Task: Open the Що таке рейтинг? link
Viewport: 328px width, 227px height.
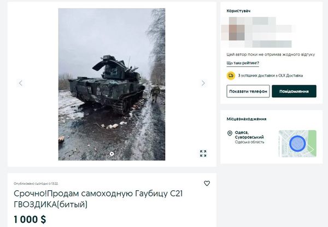Action: [243, 63]
